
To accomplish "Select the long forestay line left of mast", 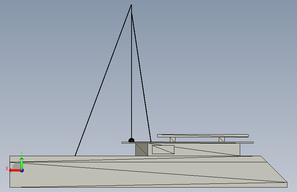I will pyautogui.click(x=103, y=80).
